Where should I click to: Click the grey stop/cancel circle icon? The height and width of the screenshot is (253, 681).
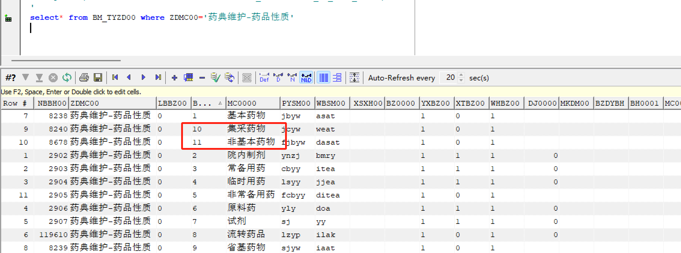(x=53, y=78)
